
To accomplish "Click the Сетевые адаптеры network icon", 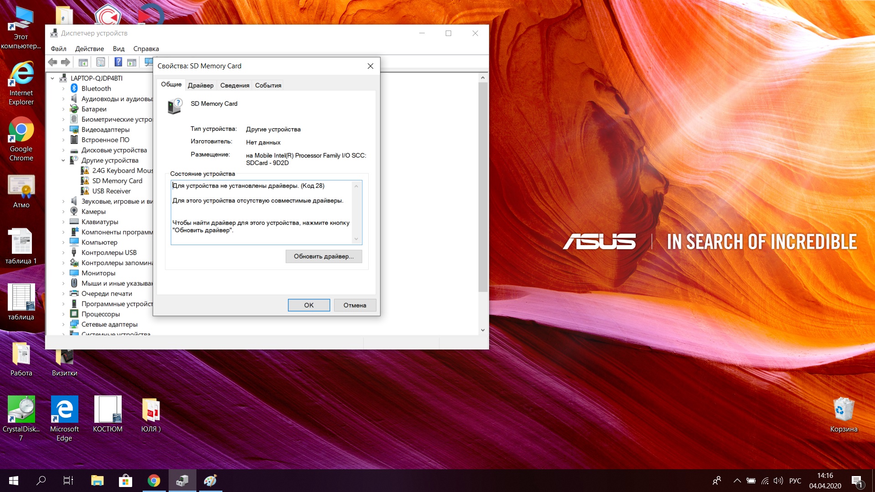I will [x=74, y=324].
